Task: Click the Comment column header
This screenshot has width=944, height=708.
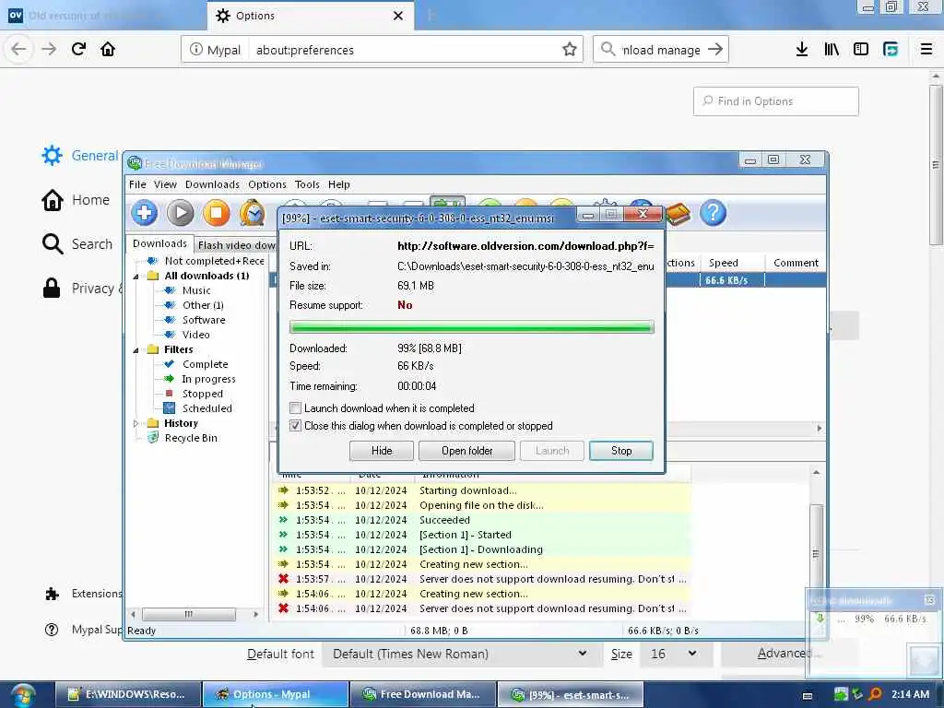Action: 796,263
